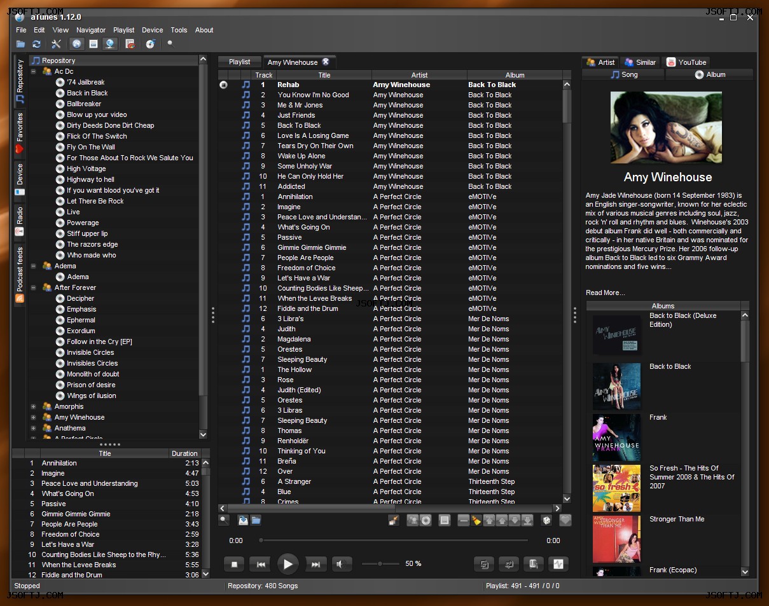
Task: Click the move-down arrow in the playlist toolbar
Action: tap(515, 520)
